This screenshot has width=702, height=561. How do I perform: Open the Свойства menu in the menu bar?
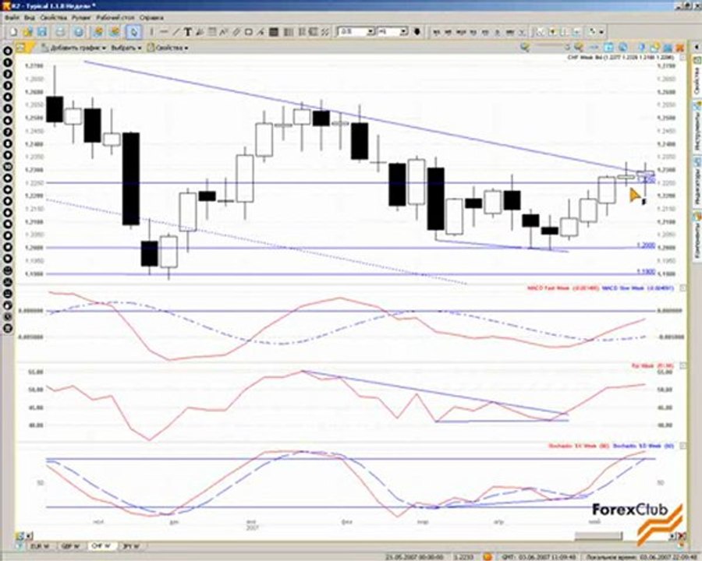pyautogui.click(x=53, y=18)
